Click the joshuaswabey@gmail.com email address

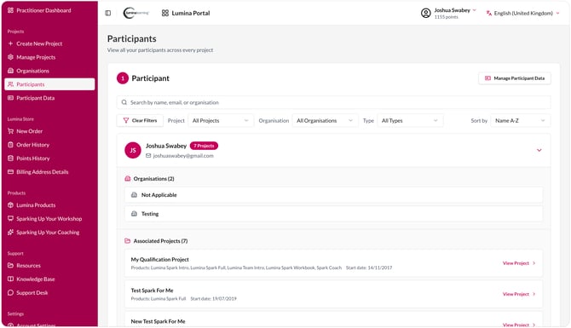point(183,156)
